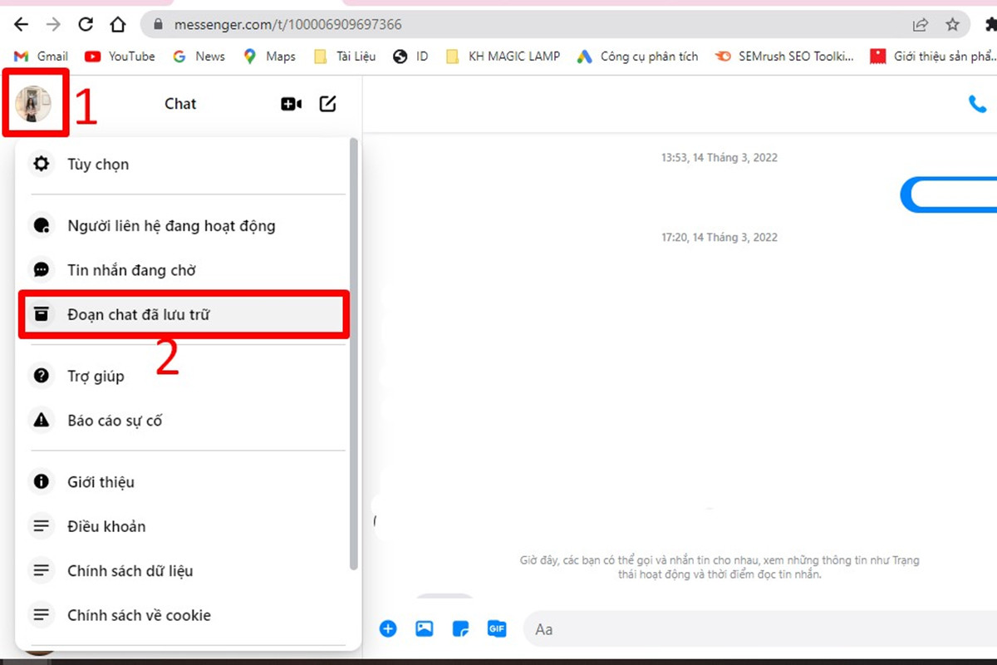The width and height of the screenshot is (997, 665).
Task: Open the Google News bookmark
Action: pos(199,57)
